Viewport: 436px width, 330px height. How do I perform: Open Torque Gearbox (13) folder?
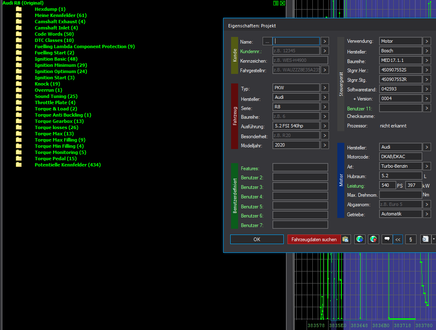(x=59, y=121)
